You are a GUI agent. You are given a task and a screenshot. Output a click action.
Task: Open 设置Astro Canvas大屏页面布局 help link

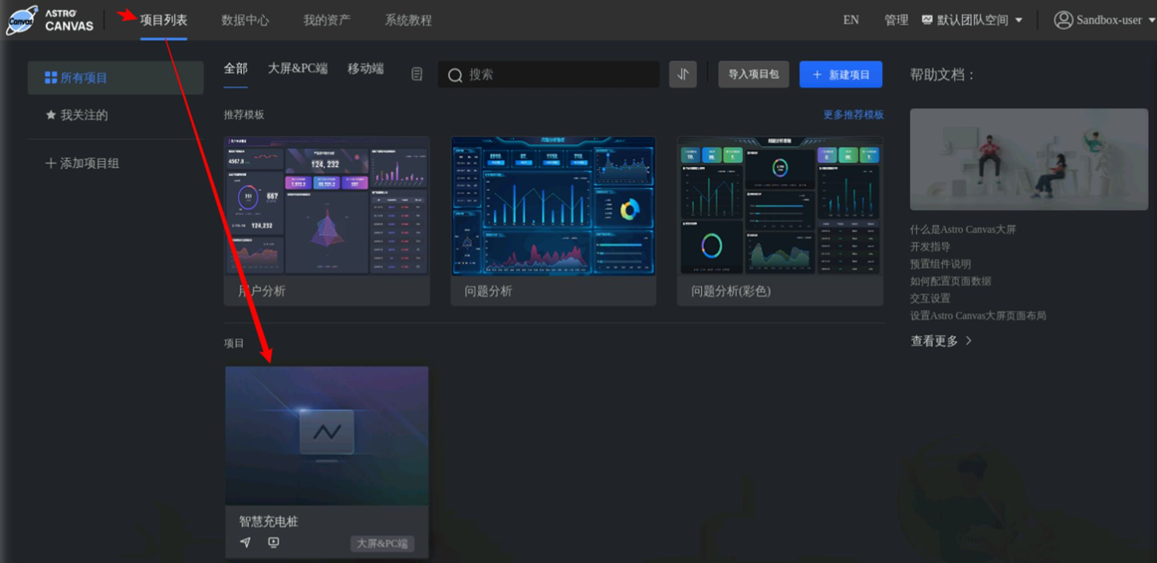(978, 315)
